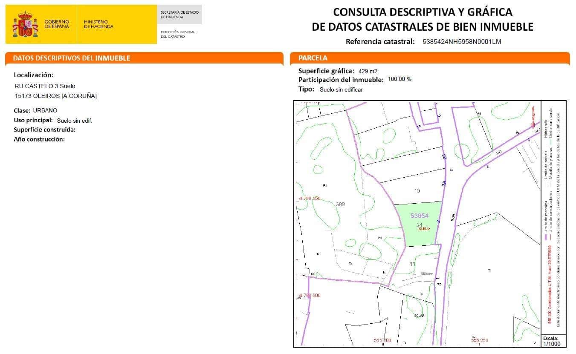Select the 'Datos descriptivos del inmueble' header

(x=72, y=58)
